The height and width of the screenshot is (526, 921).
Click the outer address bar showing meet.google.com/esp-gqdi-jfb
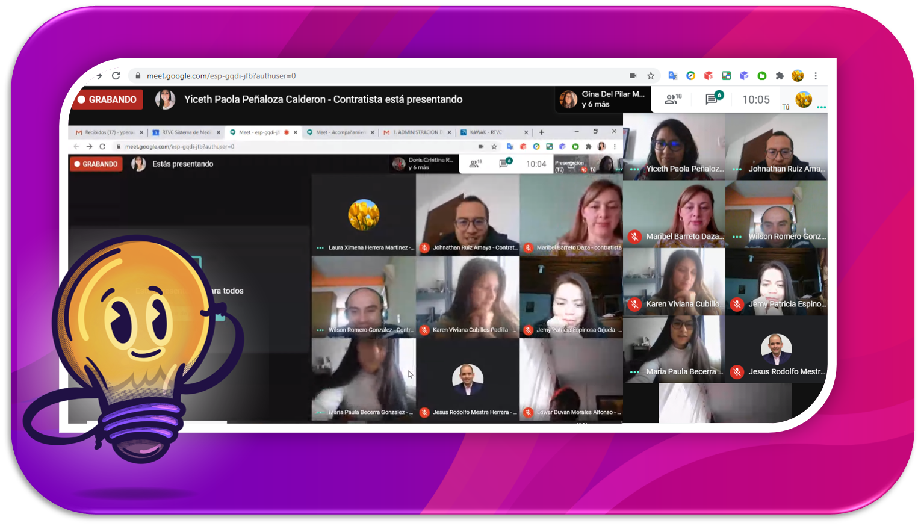click(x=394, y=76)
